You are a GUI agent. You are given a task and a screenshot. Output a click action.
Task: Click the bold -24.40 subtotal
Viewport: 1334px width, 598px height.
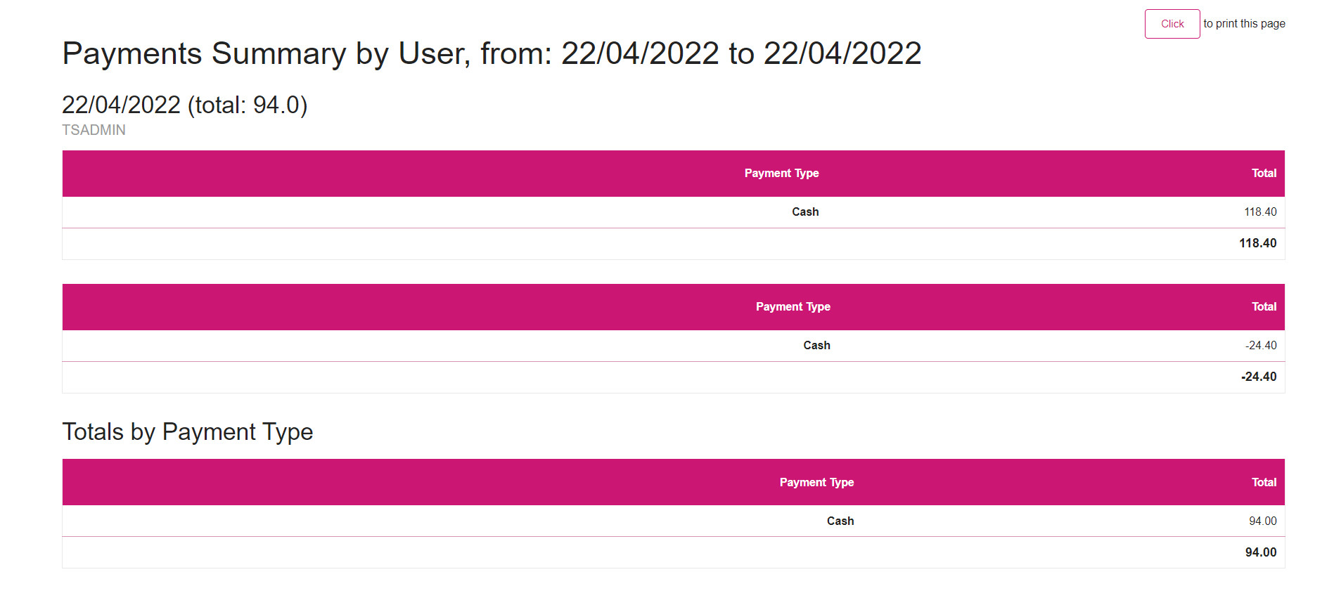(x=1259, y=377)
